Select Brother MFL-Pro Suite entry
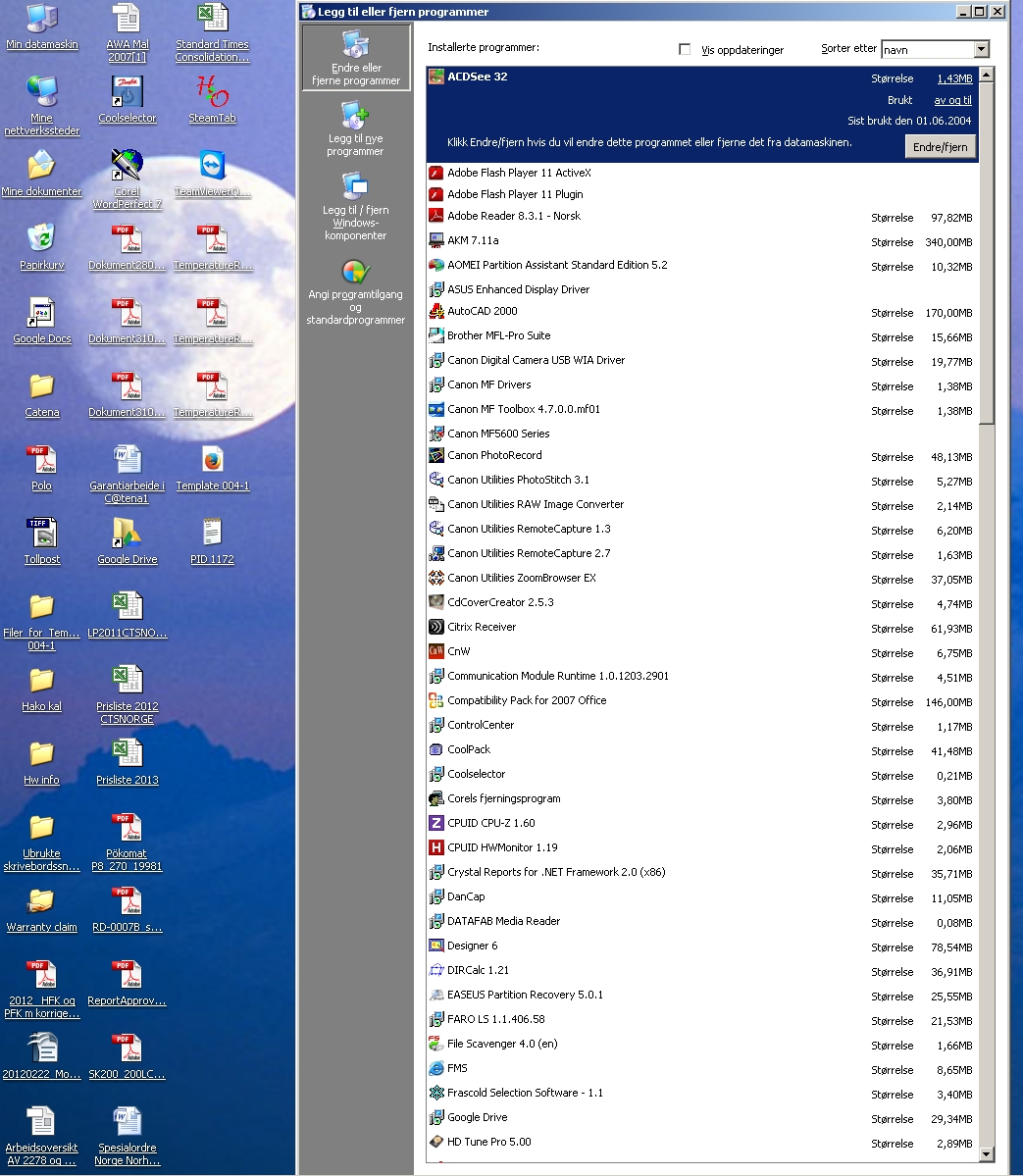The height and width of the screenshot is (1176, 1023). (x=702, y=336)
